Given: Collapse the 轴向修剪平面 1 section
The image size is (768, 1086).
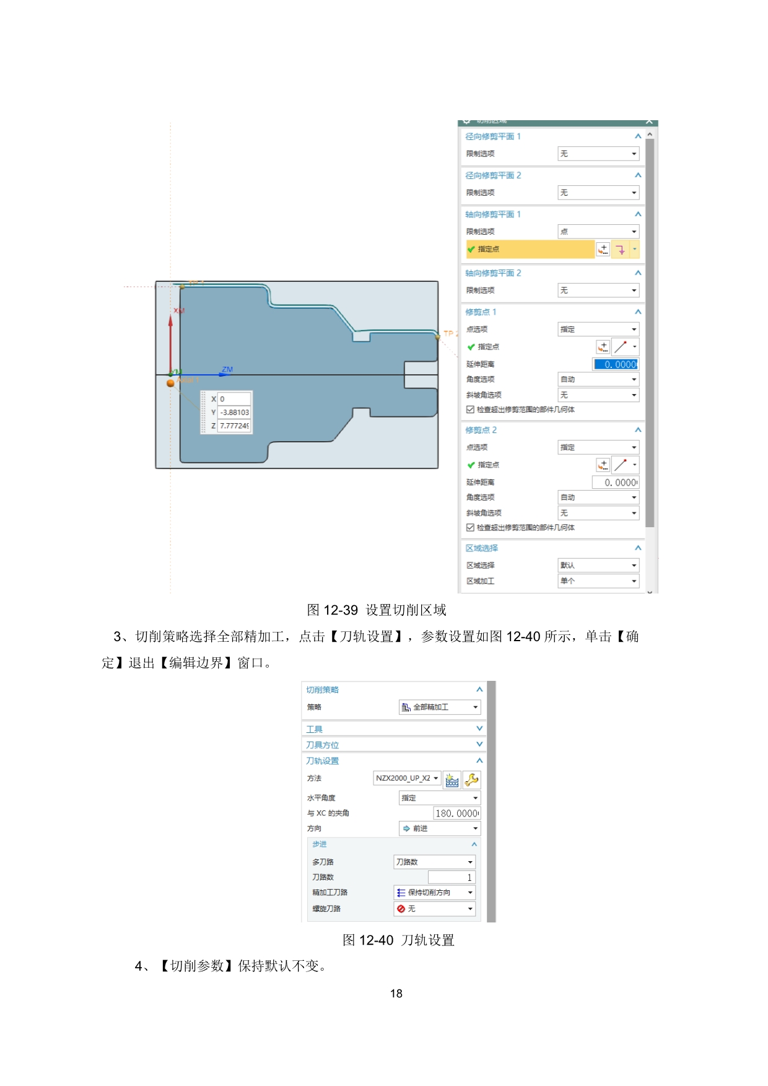Looking at the screenshot, I should tap(638, 214).
